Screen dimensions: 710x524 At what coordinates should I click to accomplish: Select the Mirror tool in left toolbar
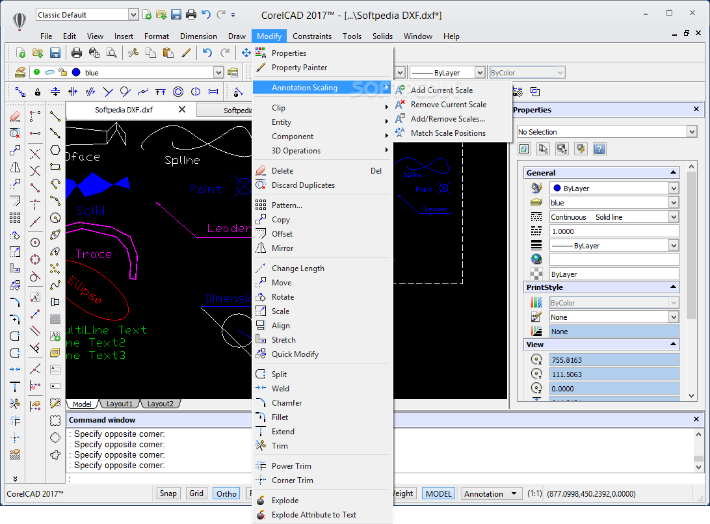[14, 168]
